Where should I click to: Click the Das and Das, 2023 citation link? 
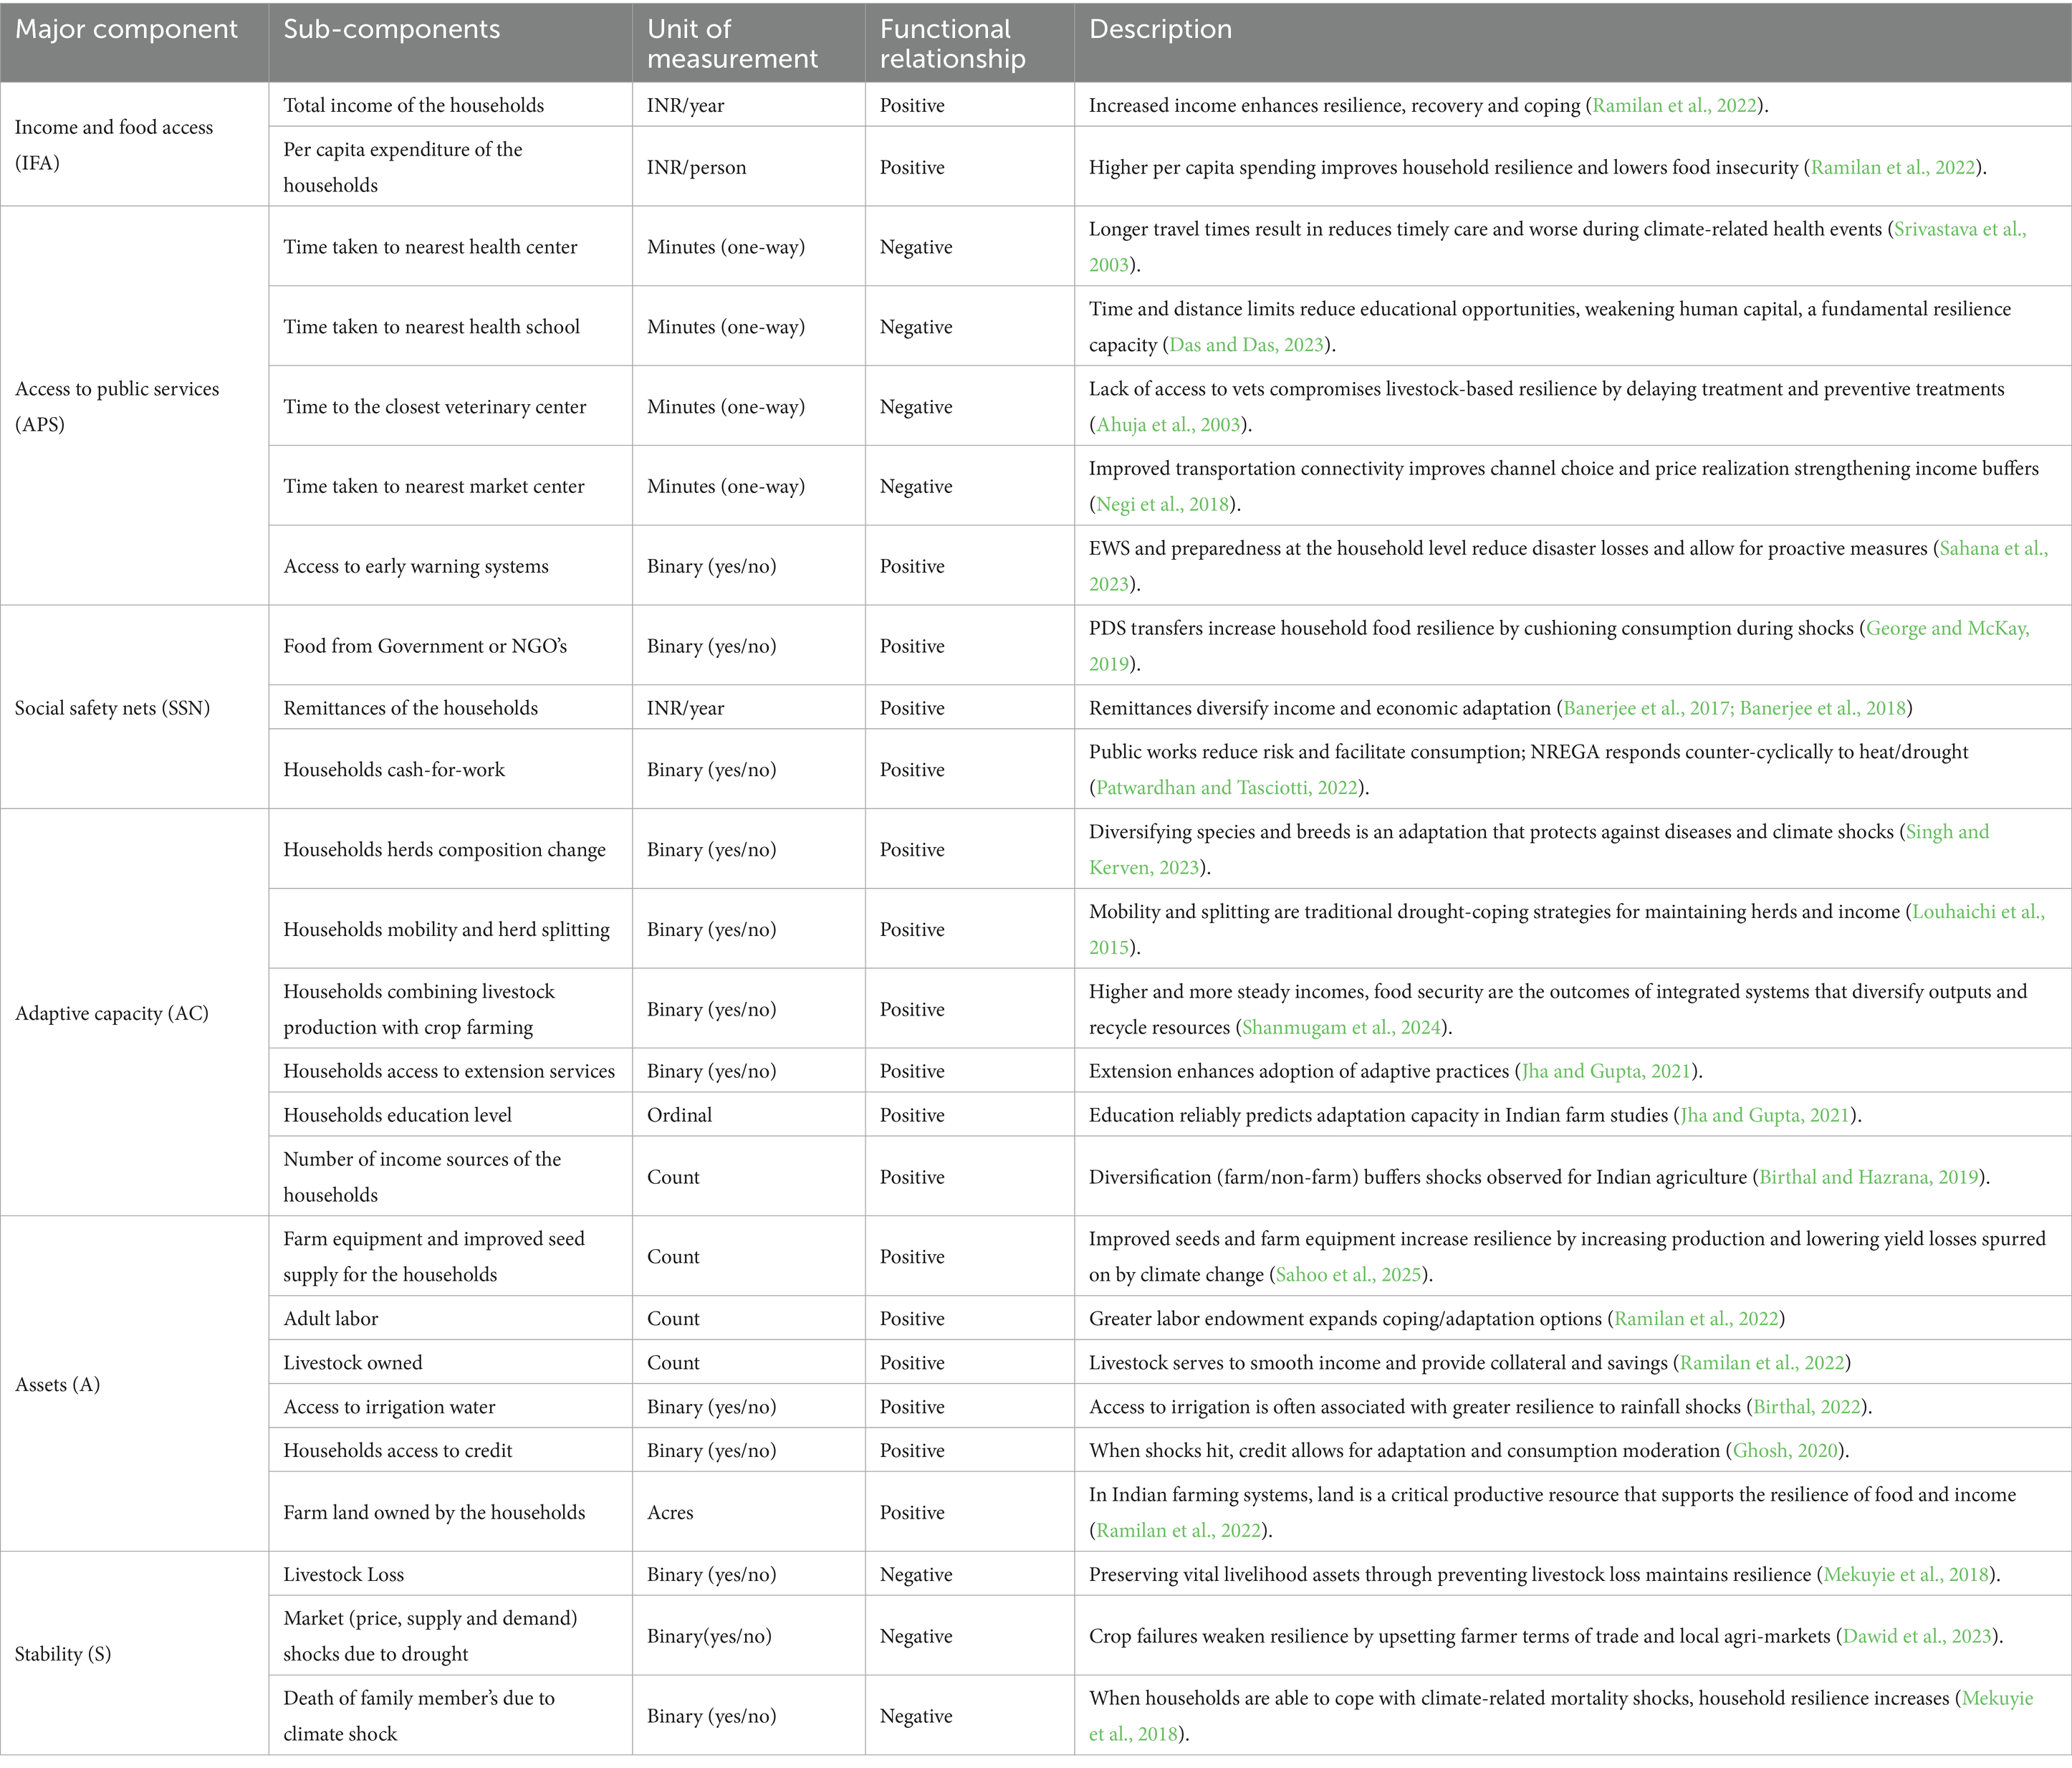click(x=1246, y=345)
